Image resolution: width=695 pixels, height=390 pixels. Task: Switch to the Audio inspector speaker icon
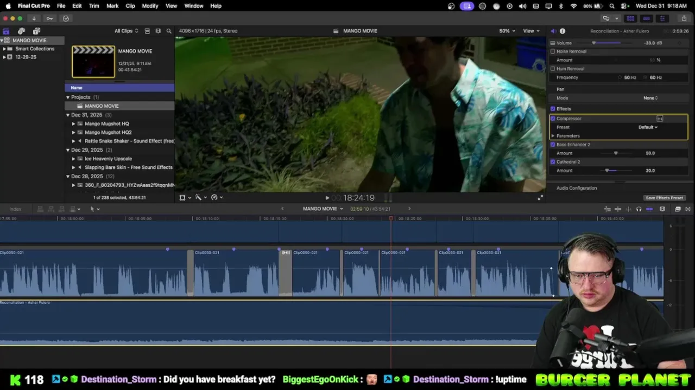click(553, 31)
